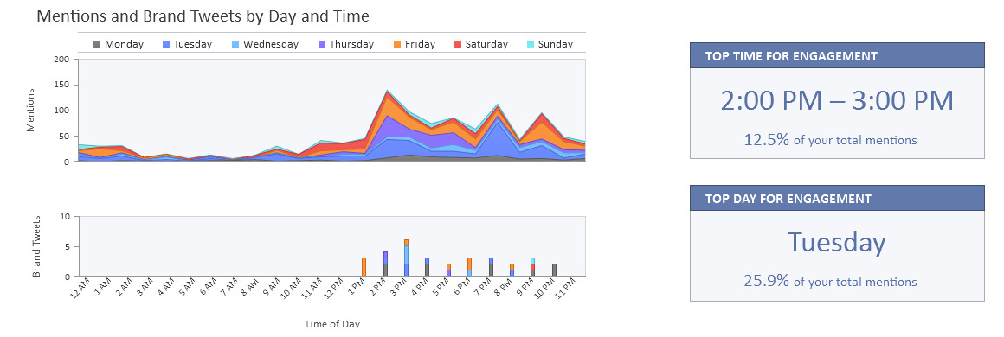Open the Top Day For Engagement header
The width and height of the screenshot is (1004, 337).
coord(837,198)
